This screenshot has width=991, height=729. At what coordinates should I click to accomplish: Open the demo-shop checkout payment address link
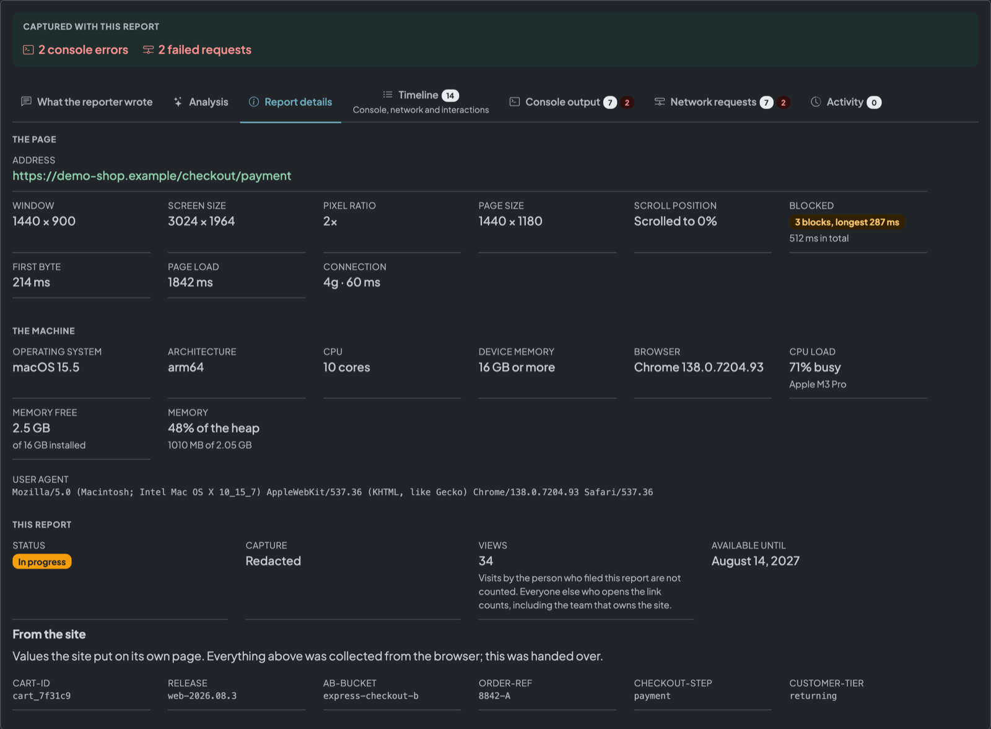click(152, 176)
